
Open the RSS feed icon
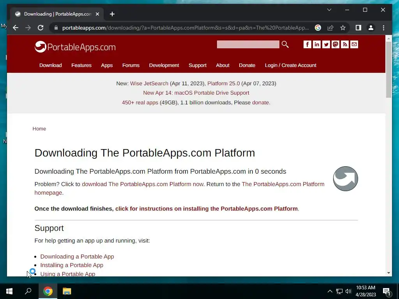tap(345, 44)
